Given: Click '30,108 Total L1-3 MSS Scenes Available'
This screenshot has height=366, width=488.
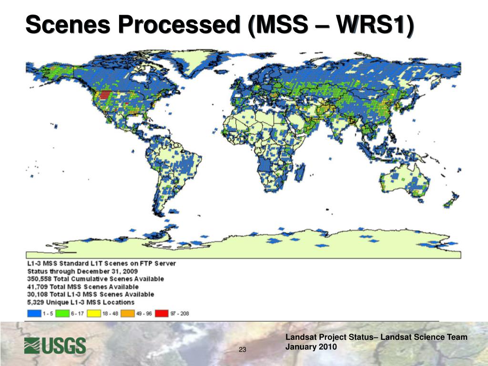Looking at the screenshot, I should pyautogui.click(x=91, y=295).
